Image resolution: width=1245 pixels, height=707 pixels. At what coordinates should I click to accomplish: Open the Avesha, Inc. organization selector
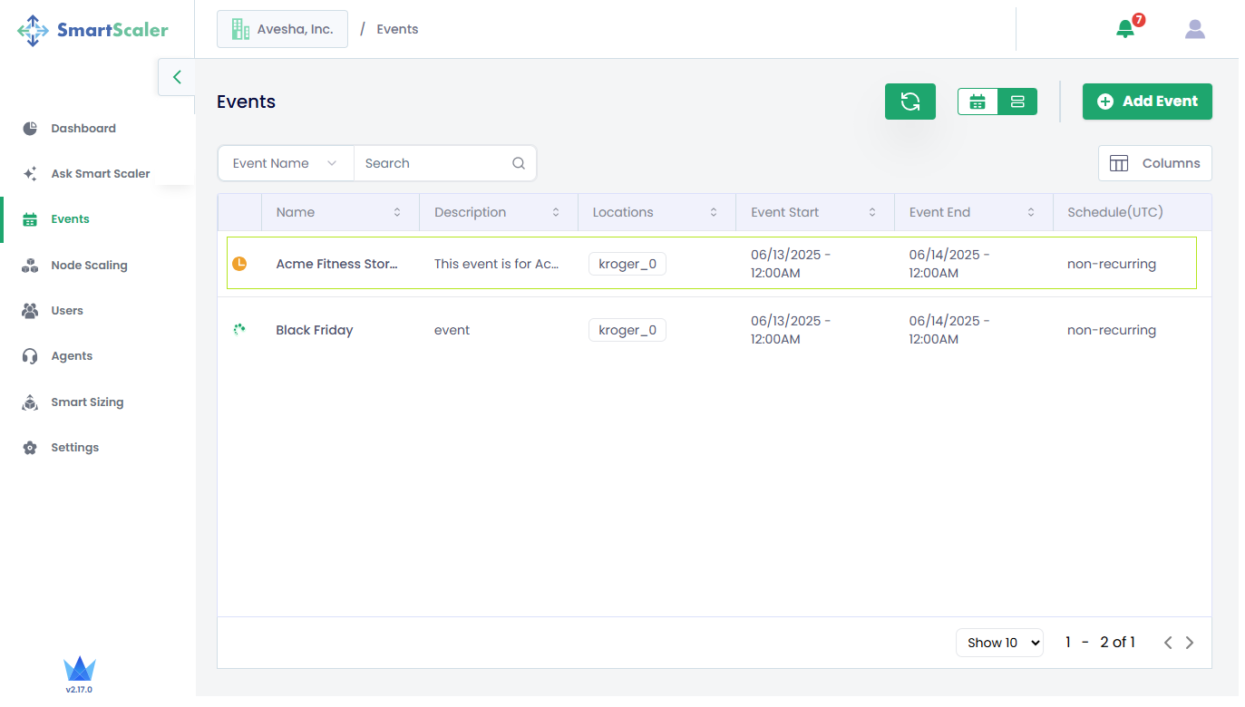click(x=282, y=29)
